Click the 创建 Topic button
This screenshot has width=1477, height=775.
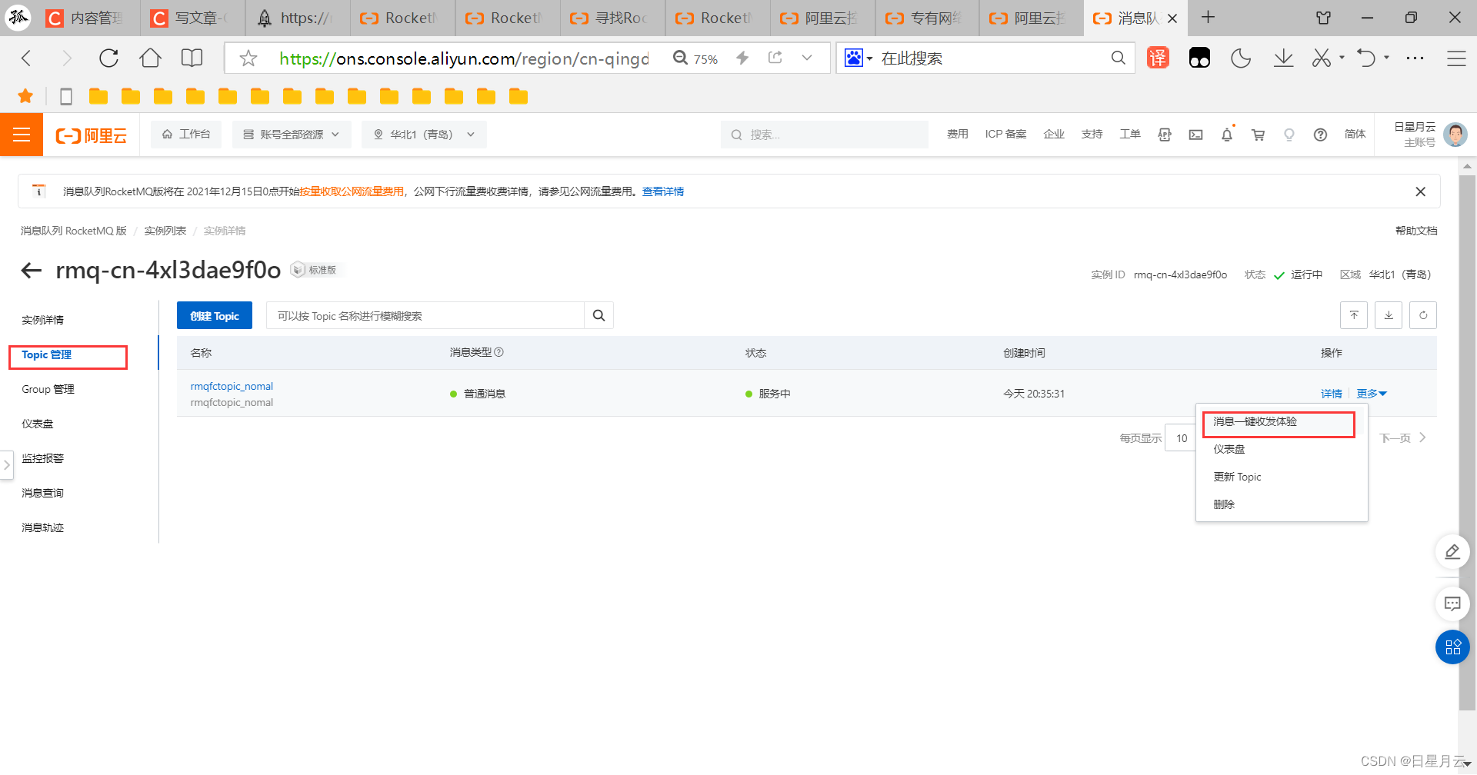[215, 315]
